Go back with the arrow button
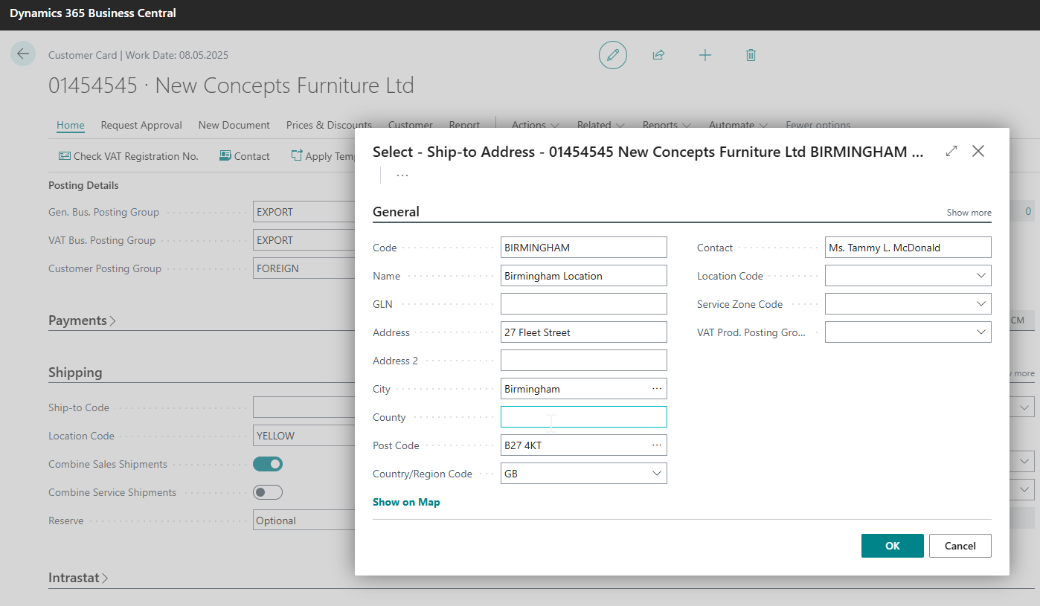The image size is (1040, 606). point(23,54)
